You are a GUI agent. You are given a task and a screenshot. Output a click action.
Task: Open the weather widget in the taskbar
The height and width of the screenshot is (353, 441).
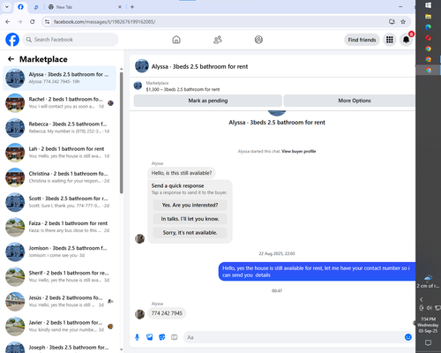coord(428,282)
